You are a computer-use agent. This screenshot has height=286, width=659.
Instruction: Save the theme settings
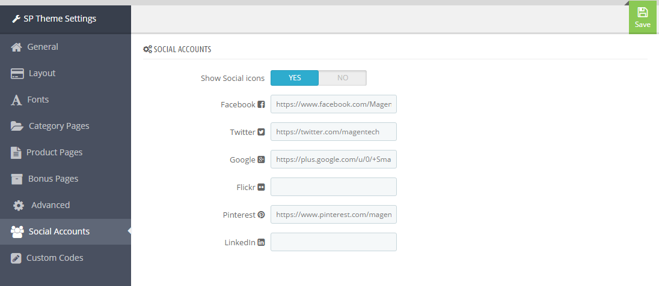pyautogui.click(x=642, y=17)
